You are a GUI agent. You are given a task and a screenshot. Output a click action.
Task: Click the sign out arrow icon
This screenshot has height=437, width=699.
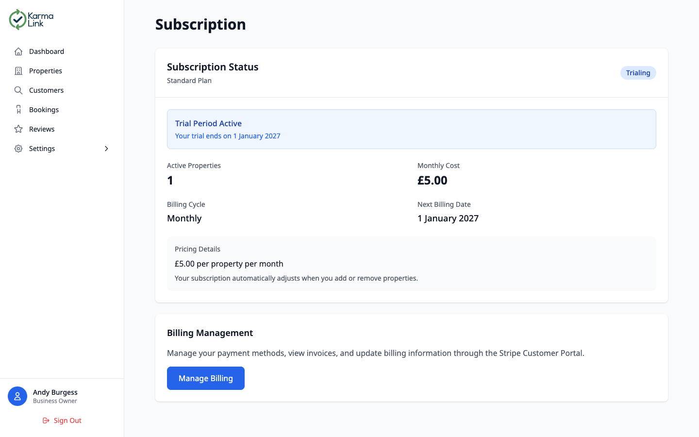click(46, 420)
